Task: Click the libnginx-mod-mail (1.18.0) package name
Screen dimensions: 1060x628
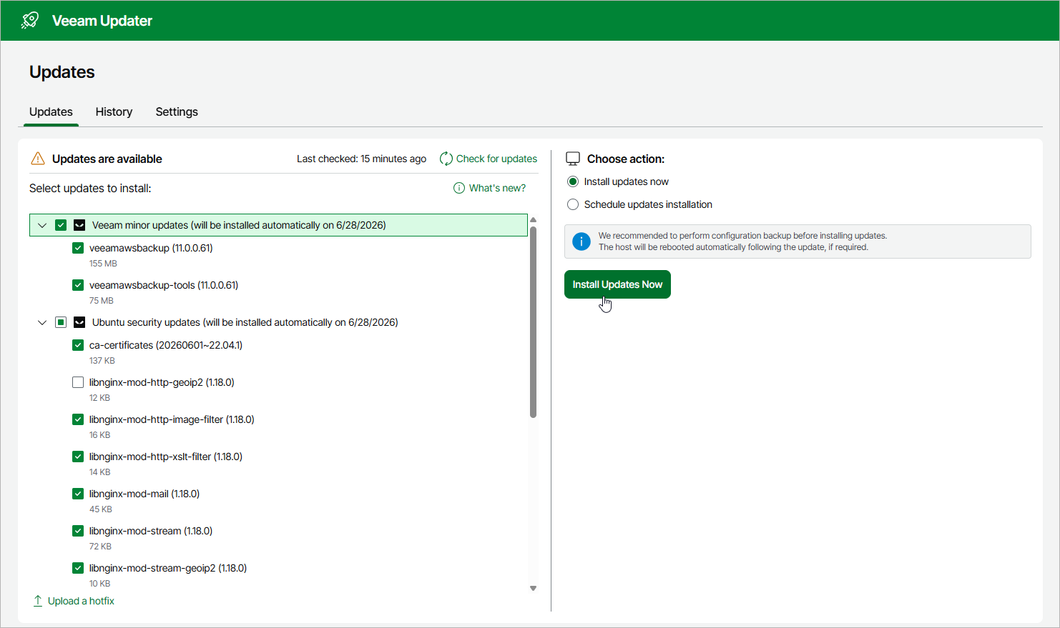Action: coord(144,494)
